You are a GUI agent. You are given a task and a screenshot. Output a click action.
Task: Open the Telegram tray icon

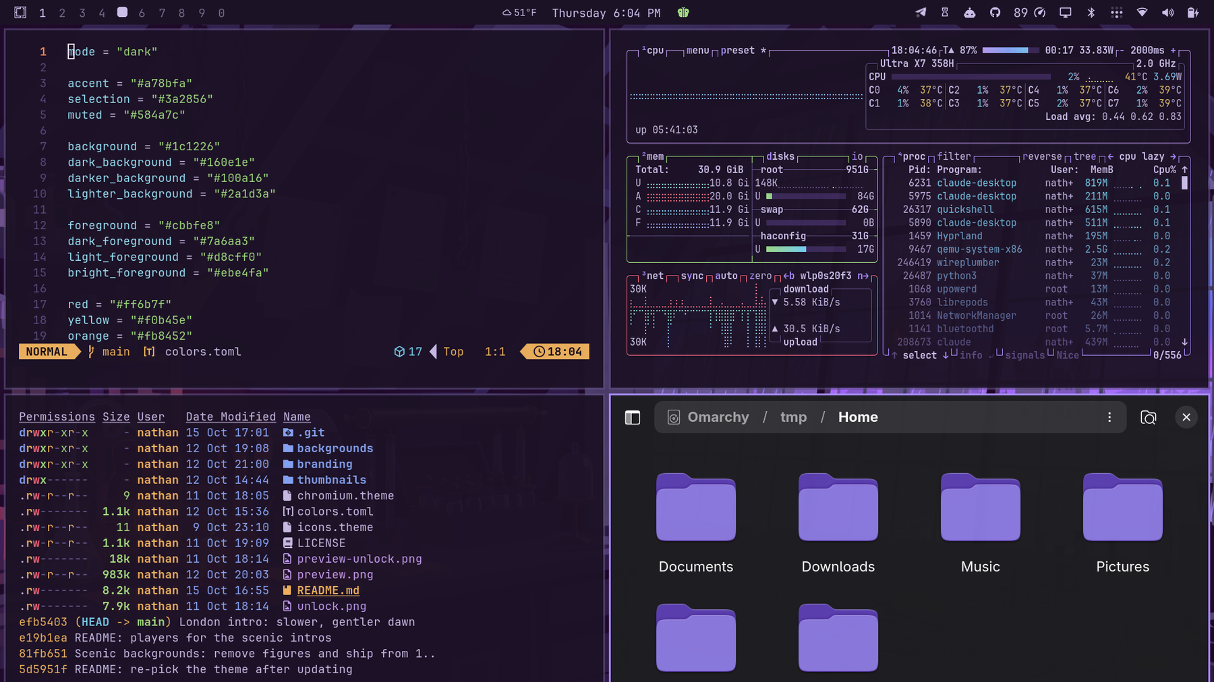click(x=921, y=13)
